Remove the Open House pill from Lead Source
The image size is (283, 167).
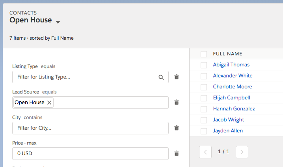tap(49, 103)
